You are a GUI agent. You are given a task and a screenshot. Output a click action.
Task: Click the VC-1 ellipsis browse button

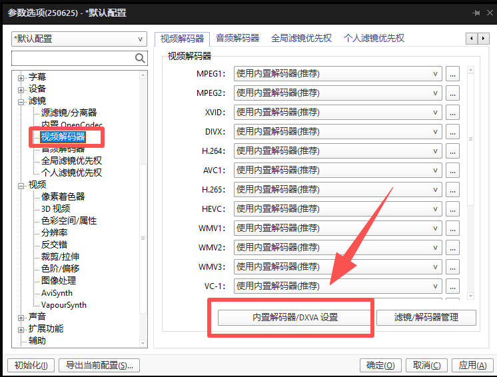[x=452, y=286]
